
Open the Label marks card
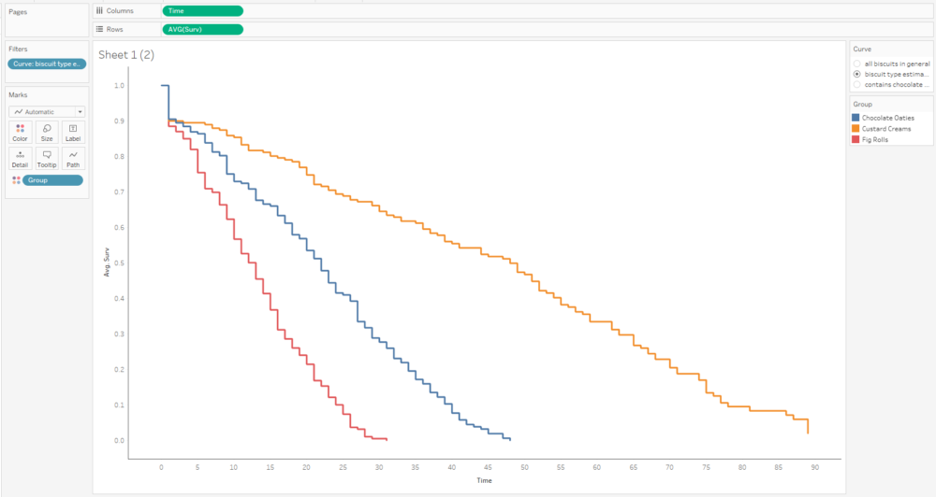[73, 133]
